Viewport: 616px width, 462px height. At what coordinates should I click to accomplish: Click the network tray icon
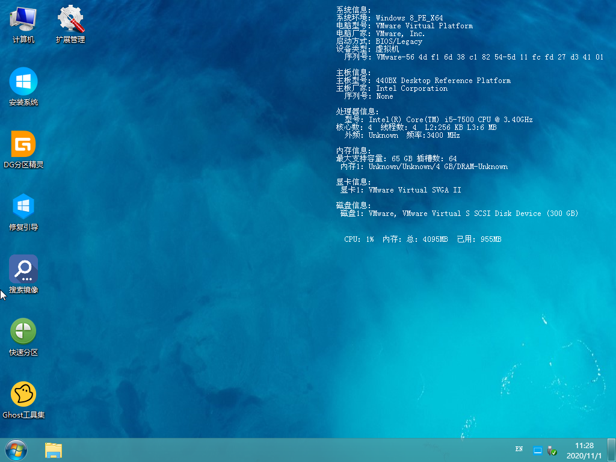click(537, 450)
